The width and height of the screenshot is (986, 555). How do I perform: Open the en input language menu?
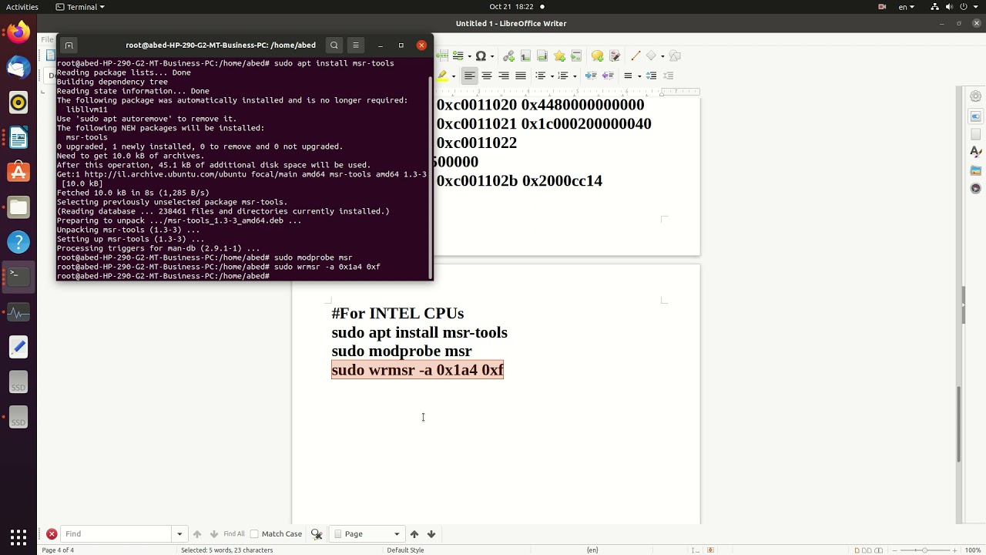[907, 7]
